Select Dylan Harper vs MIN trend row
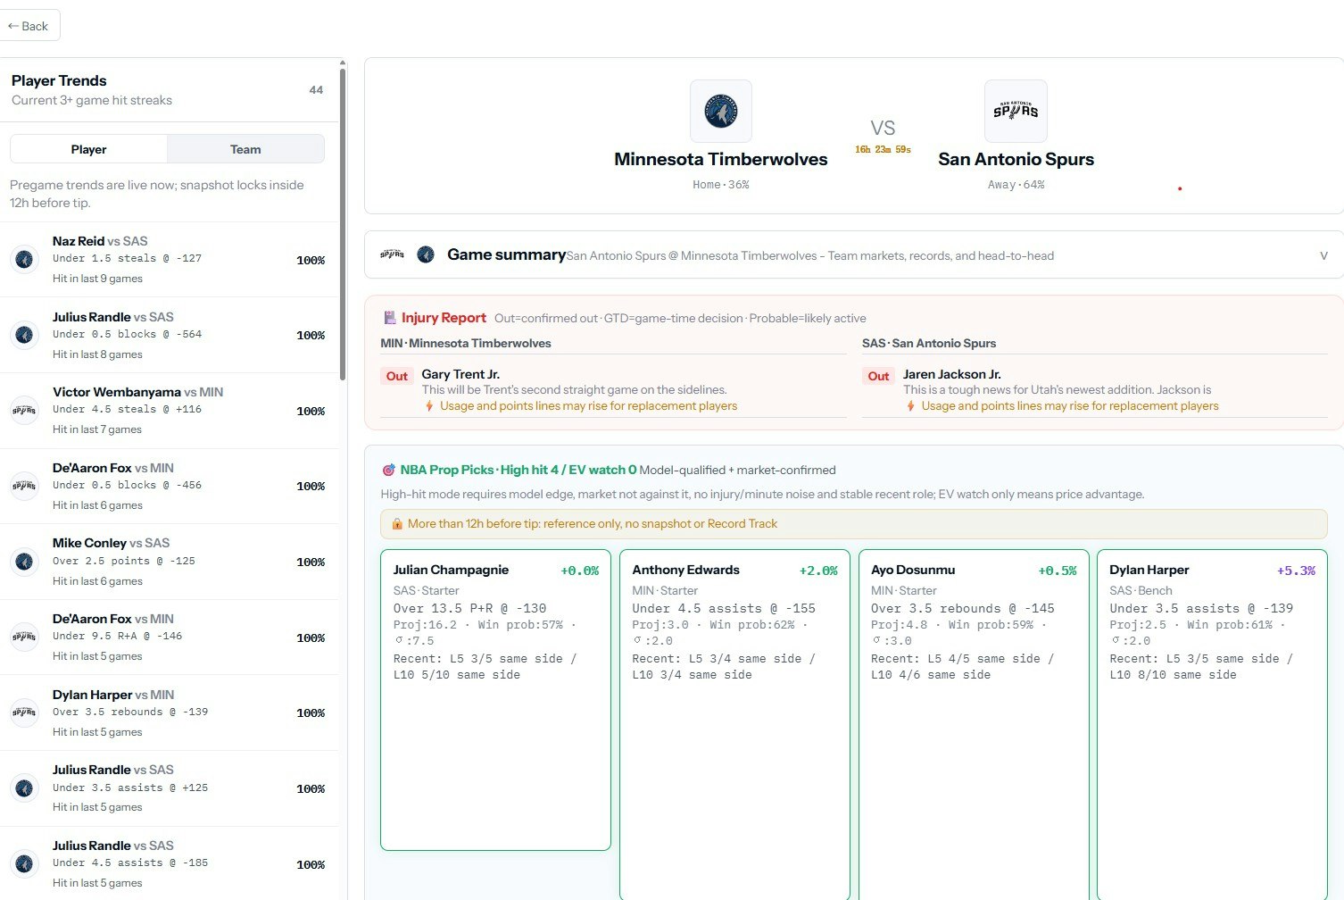Viewport: 1344px width, 900px height. pos(169,712)
